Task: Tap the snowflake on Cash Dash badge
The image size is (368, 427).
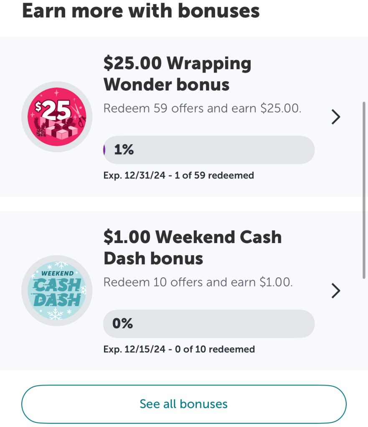Action: click(x=56, y=314)
